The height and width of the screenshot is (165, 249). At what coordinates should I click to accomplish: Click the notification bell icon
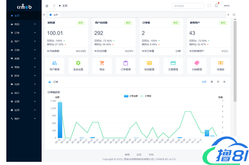tap(216, 5)
